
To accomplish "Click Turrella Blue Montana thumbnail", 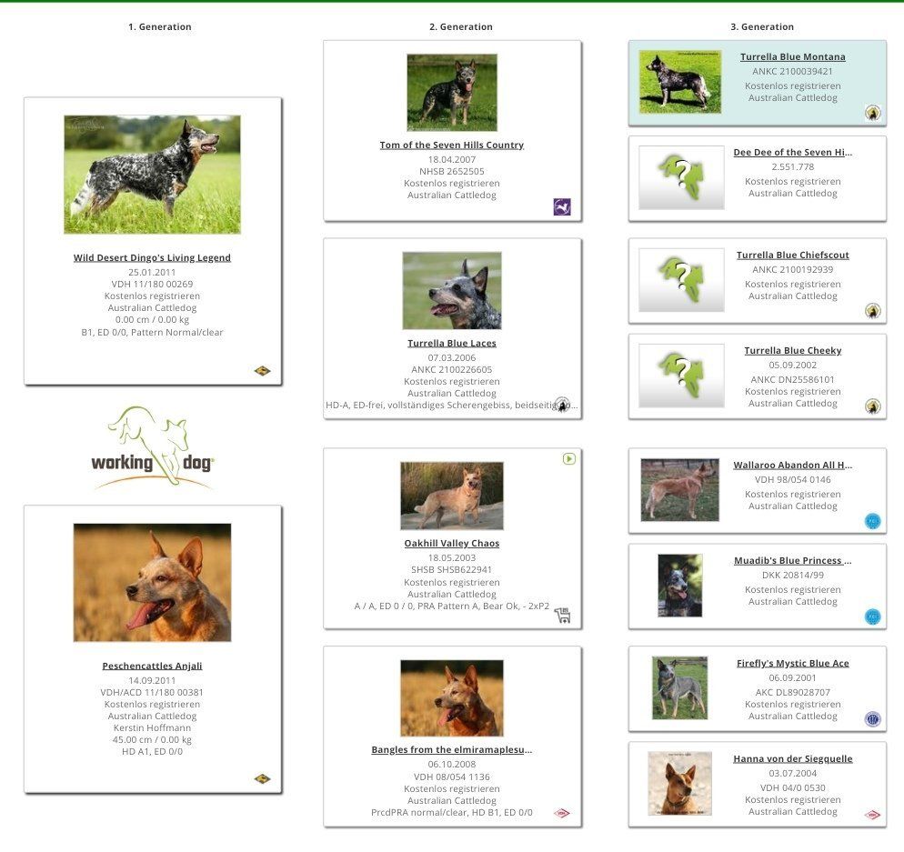I will tap(680, 82).
